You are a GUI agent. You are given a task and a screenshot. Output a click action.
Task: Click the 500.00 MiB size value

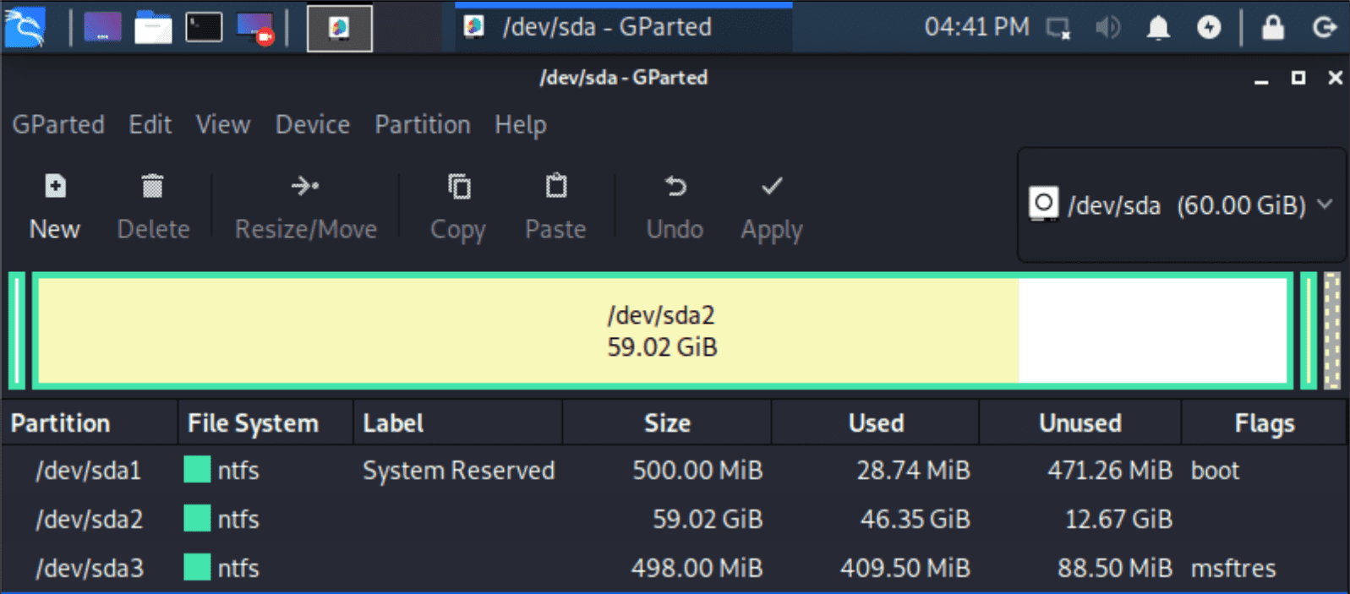coord(697,471)
